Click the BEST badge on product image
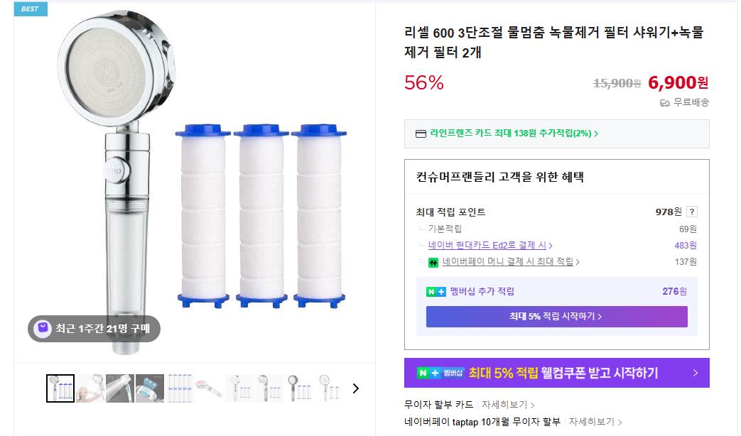The width and height of the screenshot is (741, 436). click(x=31, y=9)
